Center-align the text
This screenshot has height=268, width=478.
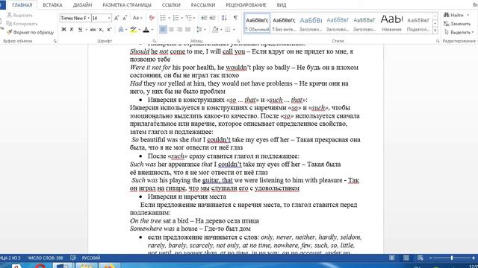pos(171,30)
